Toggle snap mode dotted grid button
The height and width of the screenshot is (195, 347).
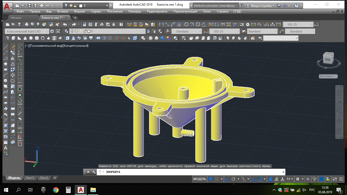216,179
